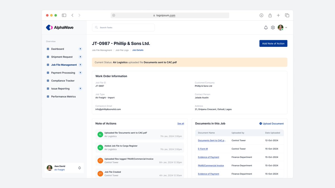Open the E-Form M document link
Screen dimensions: 335x188
[202, 149]
